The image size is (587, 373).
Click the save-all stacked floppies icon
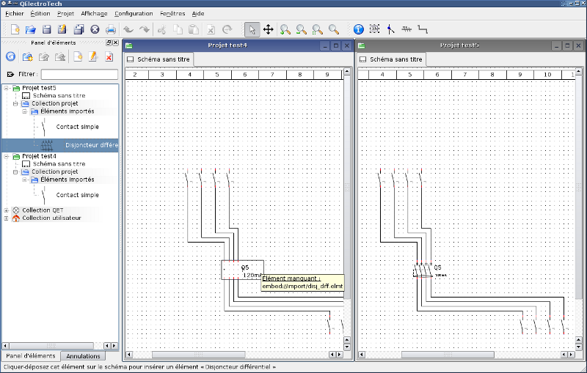click(x=79, y=29)
